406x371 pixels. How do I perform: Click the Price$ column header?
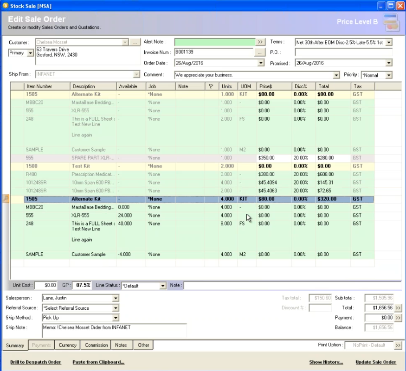(x=274, y=86)
